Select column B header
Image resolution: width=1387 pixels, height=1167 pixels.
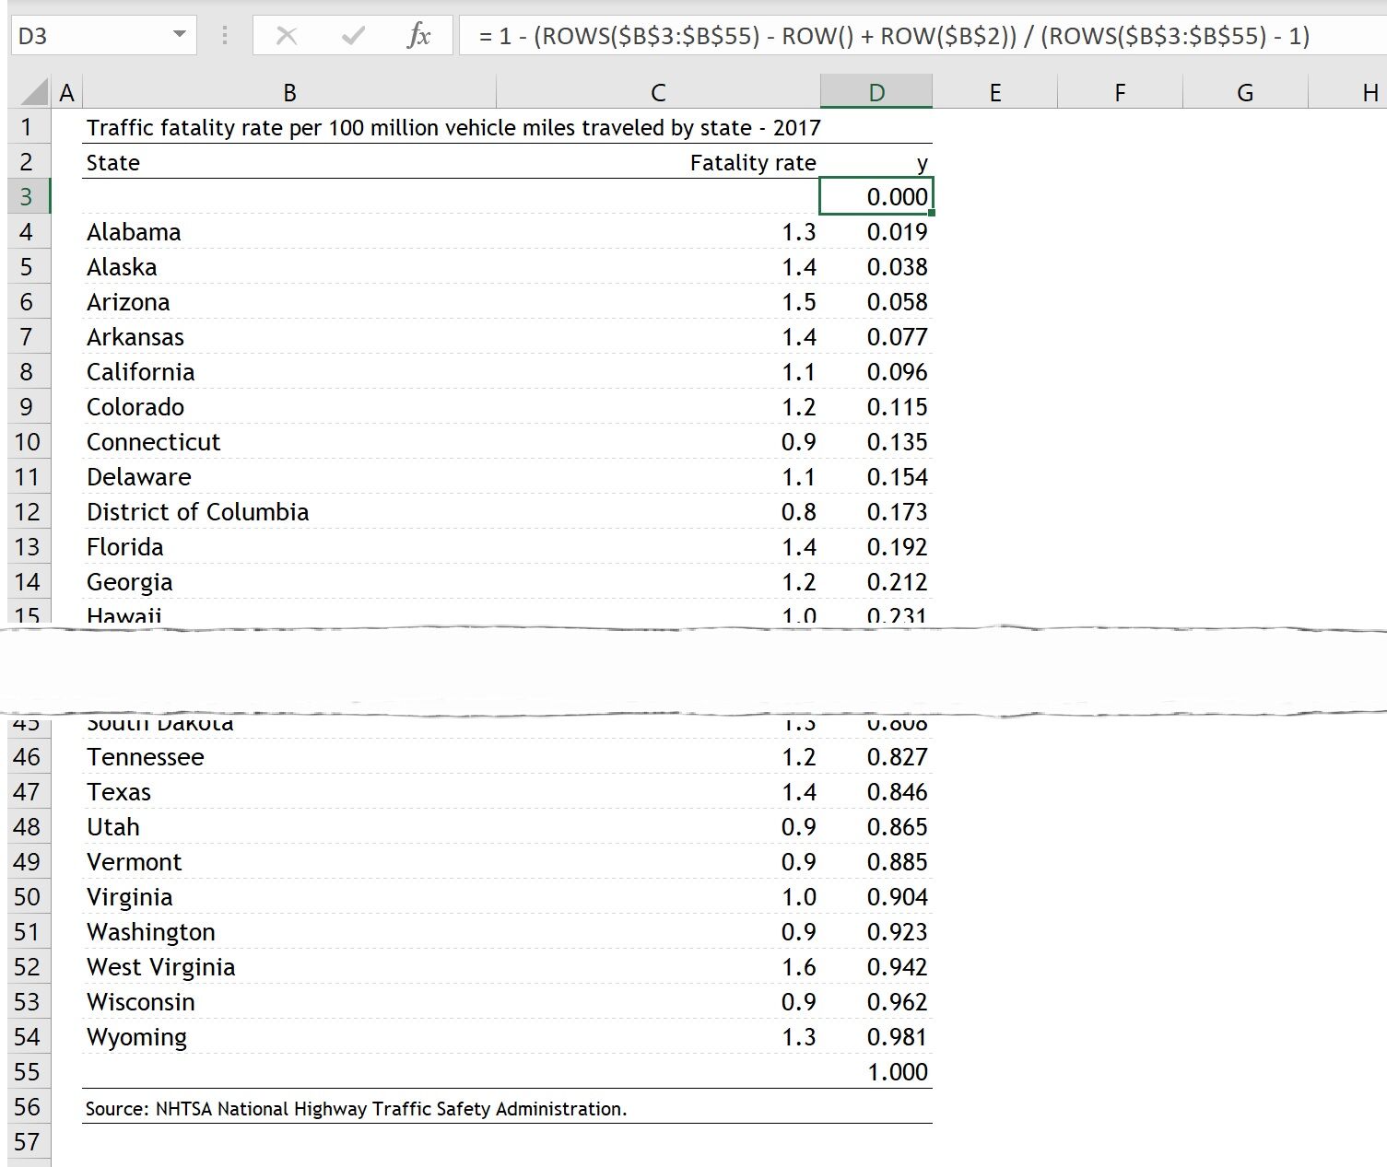click(x=289, y=92)
